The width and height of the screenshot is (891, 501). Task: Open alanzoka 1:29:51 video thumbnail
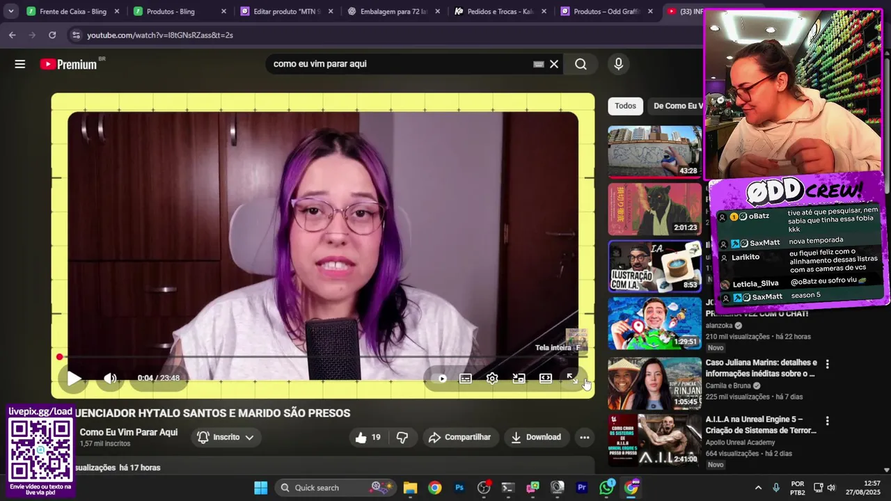pos(654,324)
